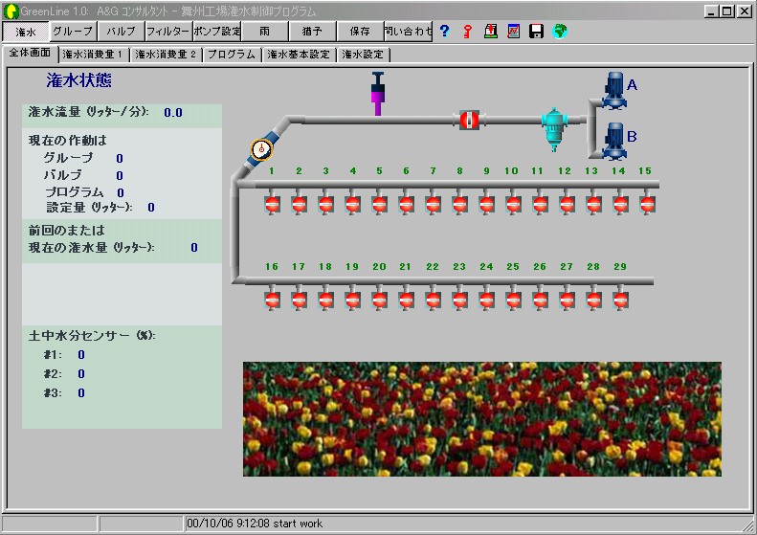Click the 猶予 toolbar button
Image resolution: width=757 pixels, height=535 pixels.
click(312, 32)
